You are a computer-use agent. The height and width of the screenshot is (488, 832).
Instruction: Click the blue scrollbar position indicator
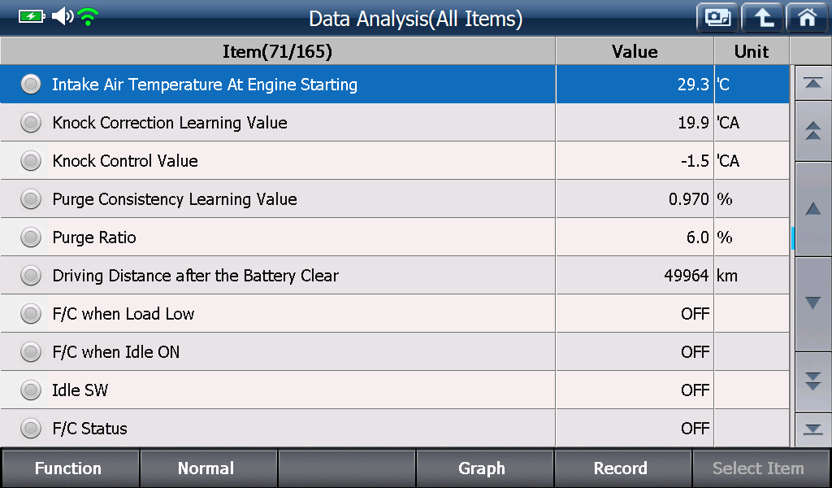point(793,238)
